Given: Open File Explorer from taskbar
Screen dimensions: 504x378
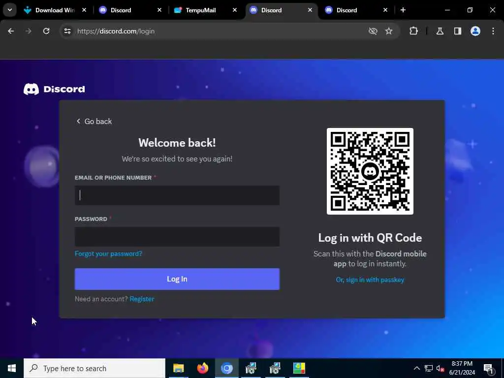Looking at the screenshot, I should click(178, 368).
